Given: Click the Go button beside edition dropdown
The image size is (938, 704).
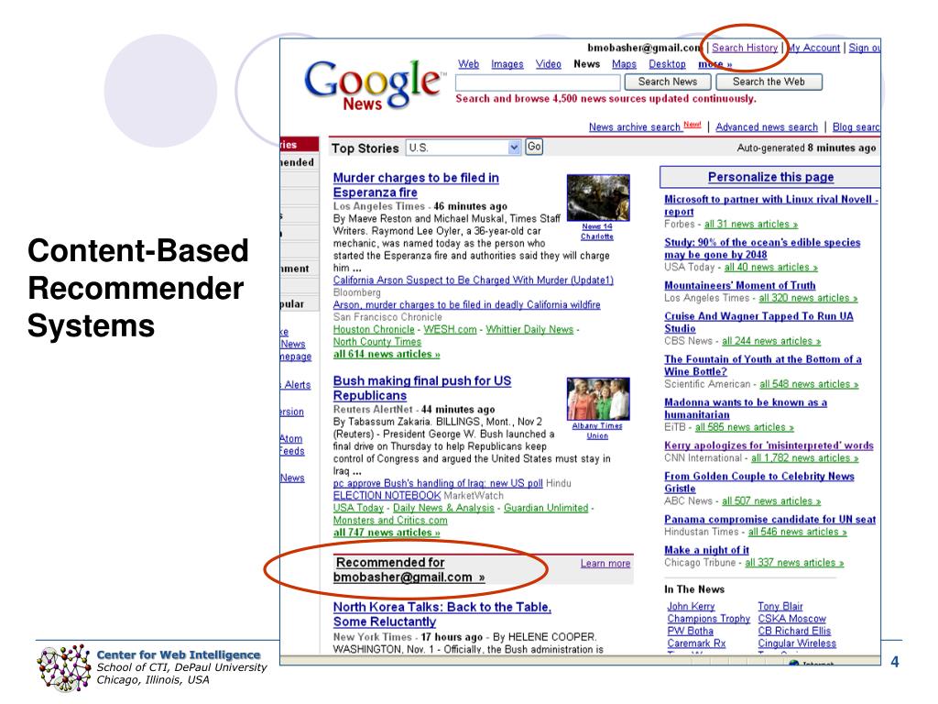Looking at the screenshot, I should 534,147.
